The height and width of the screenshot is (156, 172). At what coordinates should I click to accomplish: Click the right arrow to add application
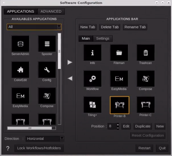pos(70,62)
